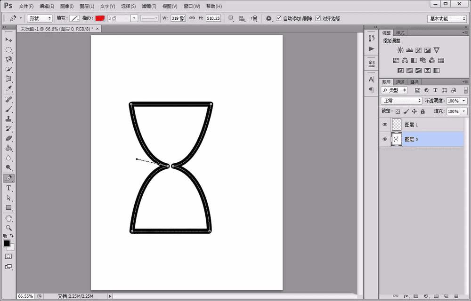Screen dimensions: 471x301
Task: Select the Hand tool
Action: [x=8, y=218]
